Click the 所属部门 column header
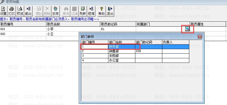The width and height of the screenshot is (227, 105). (163, 24)
